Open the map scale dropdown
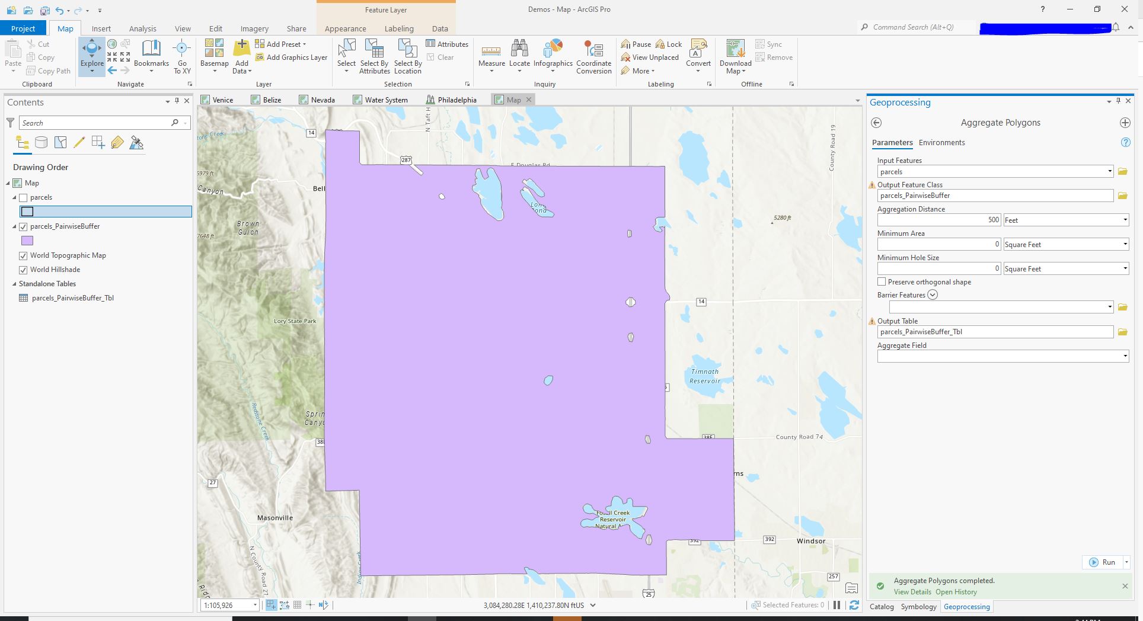The height and width of the screenshot is (621, 1143). [254, 605]
